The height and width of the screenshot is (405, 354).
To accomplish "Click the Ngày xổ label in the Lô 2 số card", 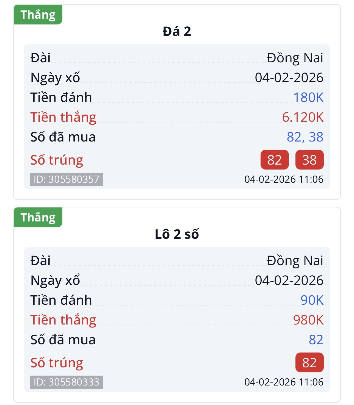I will pos(55,281).
